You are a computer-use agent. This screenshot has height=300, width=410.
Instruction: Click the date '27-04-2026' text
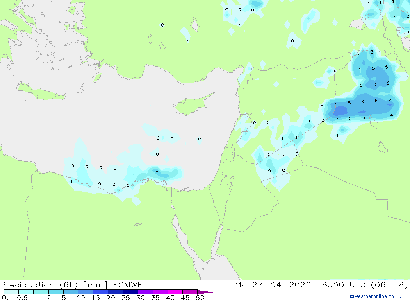281,285
